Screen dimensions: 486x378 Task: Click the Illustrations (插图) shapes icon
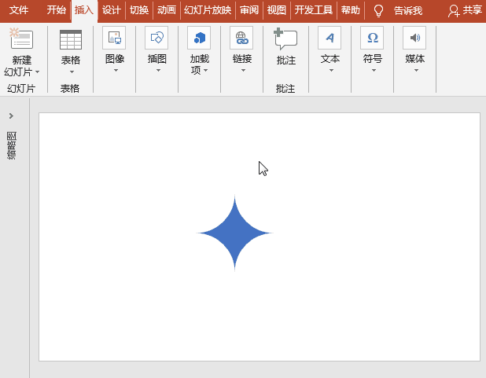156,38
